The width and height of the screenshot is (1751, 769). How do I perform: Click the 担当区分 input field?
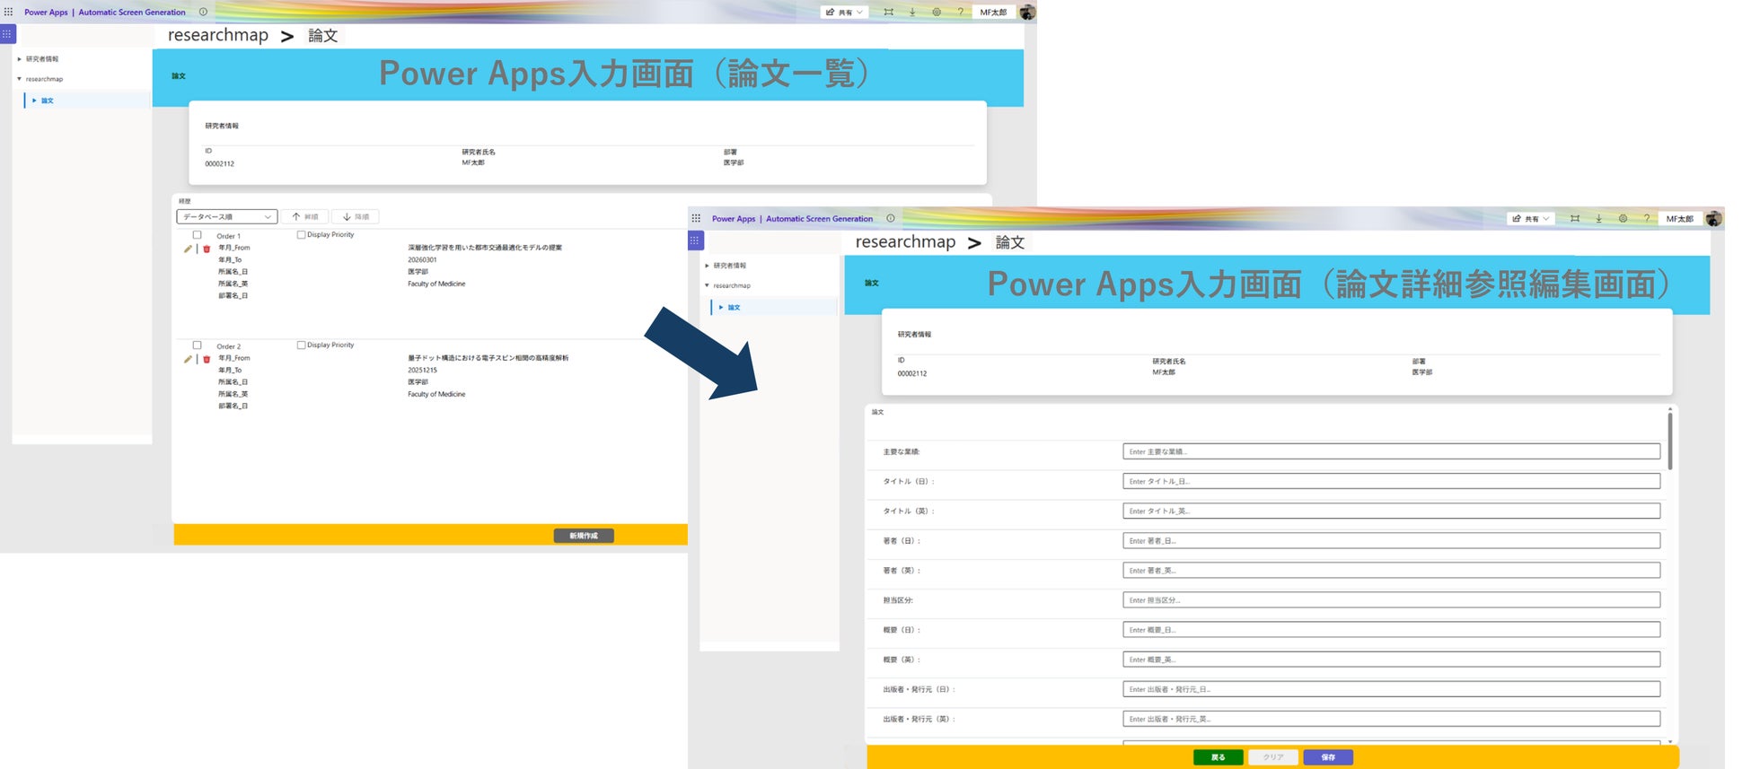click(1391, 599)
